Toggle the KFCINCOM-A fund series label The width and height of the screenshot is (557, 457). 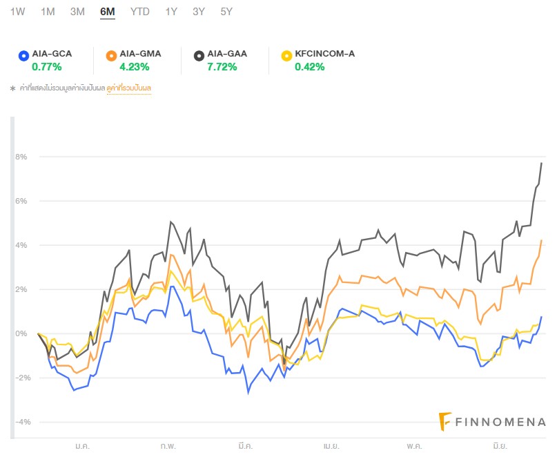324,54
